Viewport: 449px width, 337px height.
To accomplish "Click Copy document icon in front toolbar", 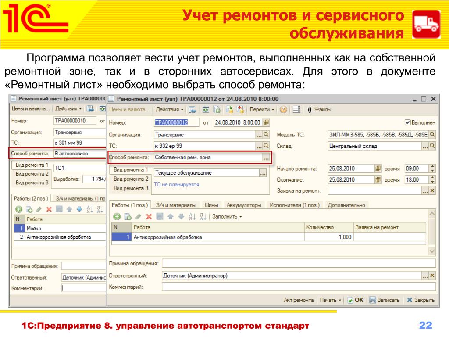I will pos(217,109).
